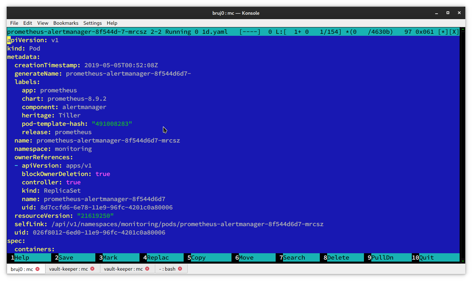Click the namespace: monitoring line
This screenshot has height=281, width=472.
[53, 149]
